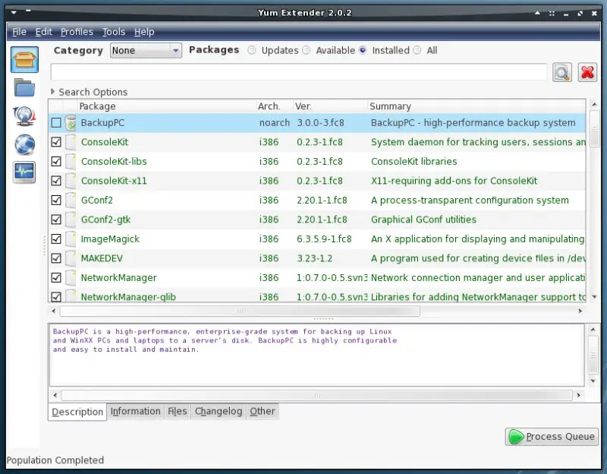Open the Edit menu
Viewport: 607px width, 474px height.
[x=44, y=32]
